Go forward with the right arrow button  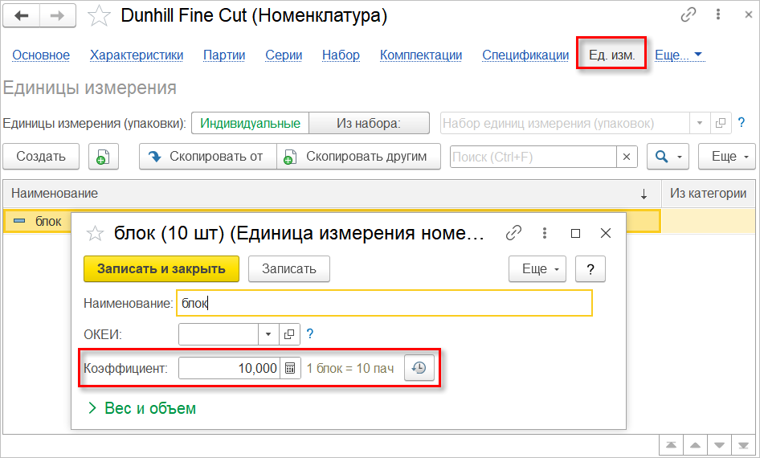click(x=58, y=15)
